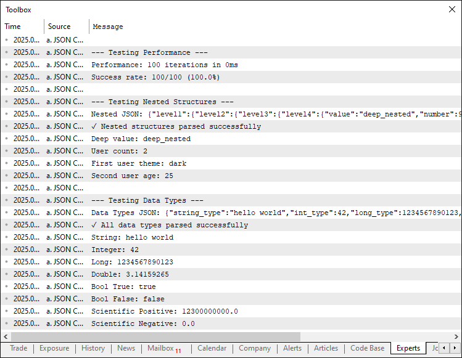The height and width of the screenshot is (358, 462).
Task: Select the 'Double: 3.14159265' row
Action: point(231,274)
